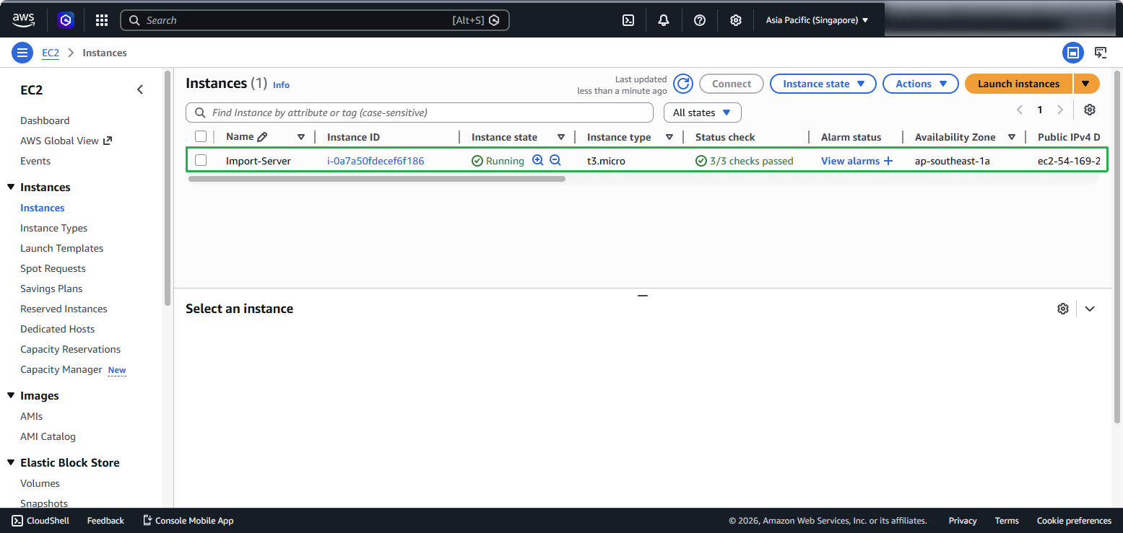Open details panel settings gear

point(1062,309)
